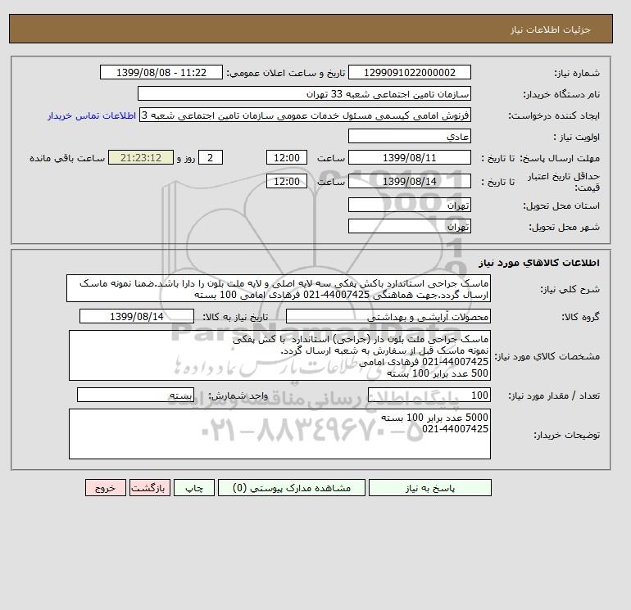Click the اولویت نیاز label
This screenshot has height=610, width=631.
pos(577,137)
